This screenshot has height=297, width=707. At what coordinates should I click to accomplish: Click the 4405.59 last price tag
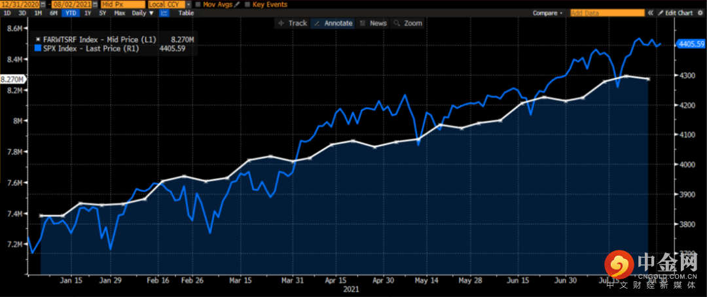pyautogui.click(x=690, y=44)
